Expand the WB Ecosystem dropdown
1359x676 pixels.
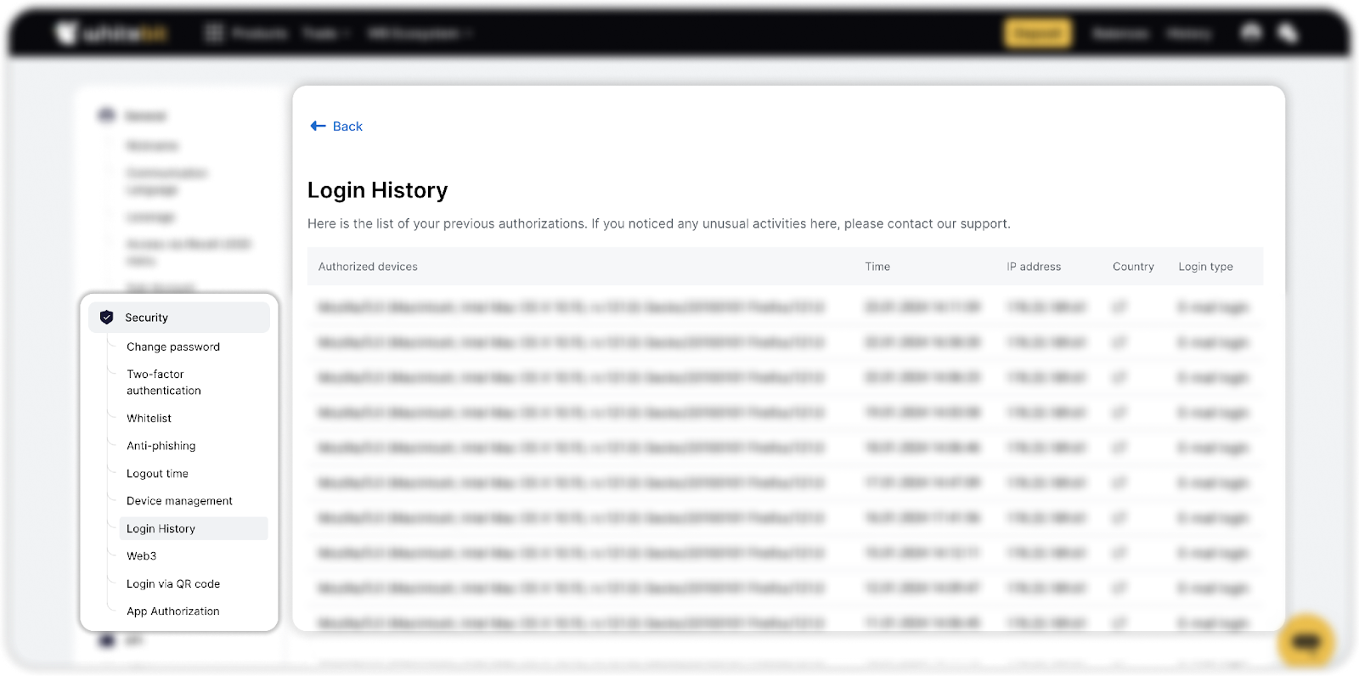tap(419, 33)
